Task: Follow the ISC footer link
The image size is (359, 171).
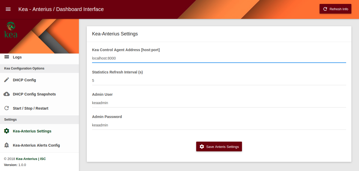Action: [43, 159]
